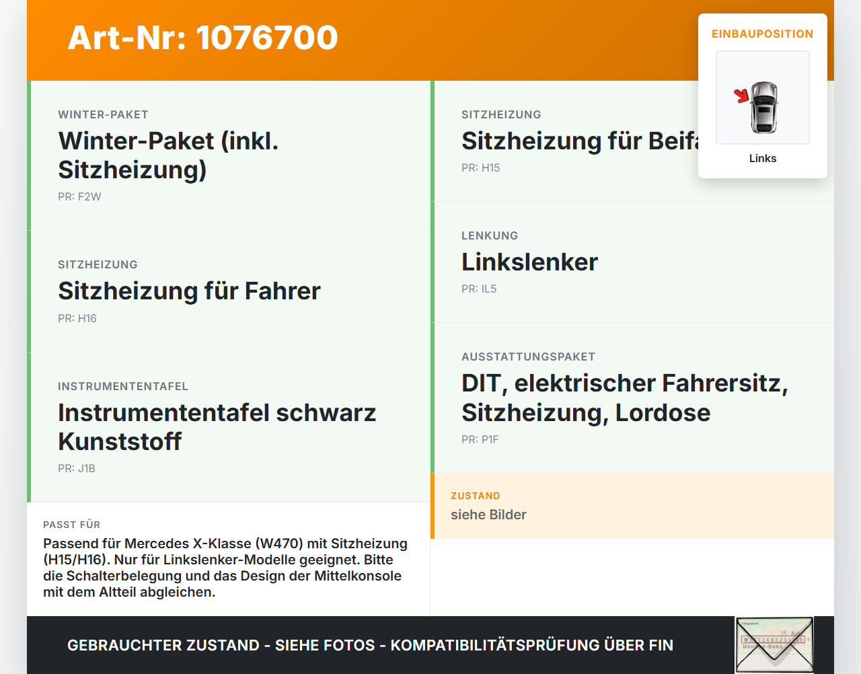Click the PR: H16 code
This screenshot has height=674, width=861.
77,318
